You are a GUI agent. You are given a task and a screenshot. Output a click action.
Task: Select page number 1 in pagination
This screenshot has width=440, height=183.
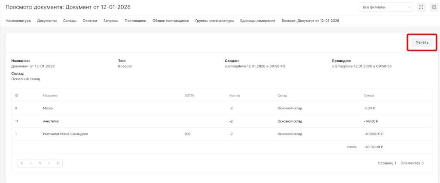click(40, 163)
